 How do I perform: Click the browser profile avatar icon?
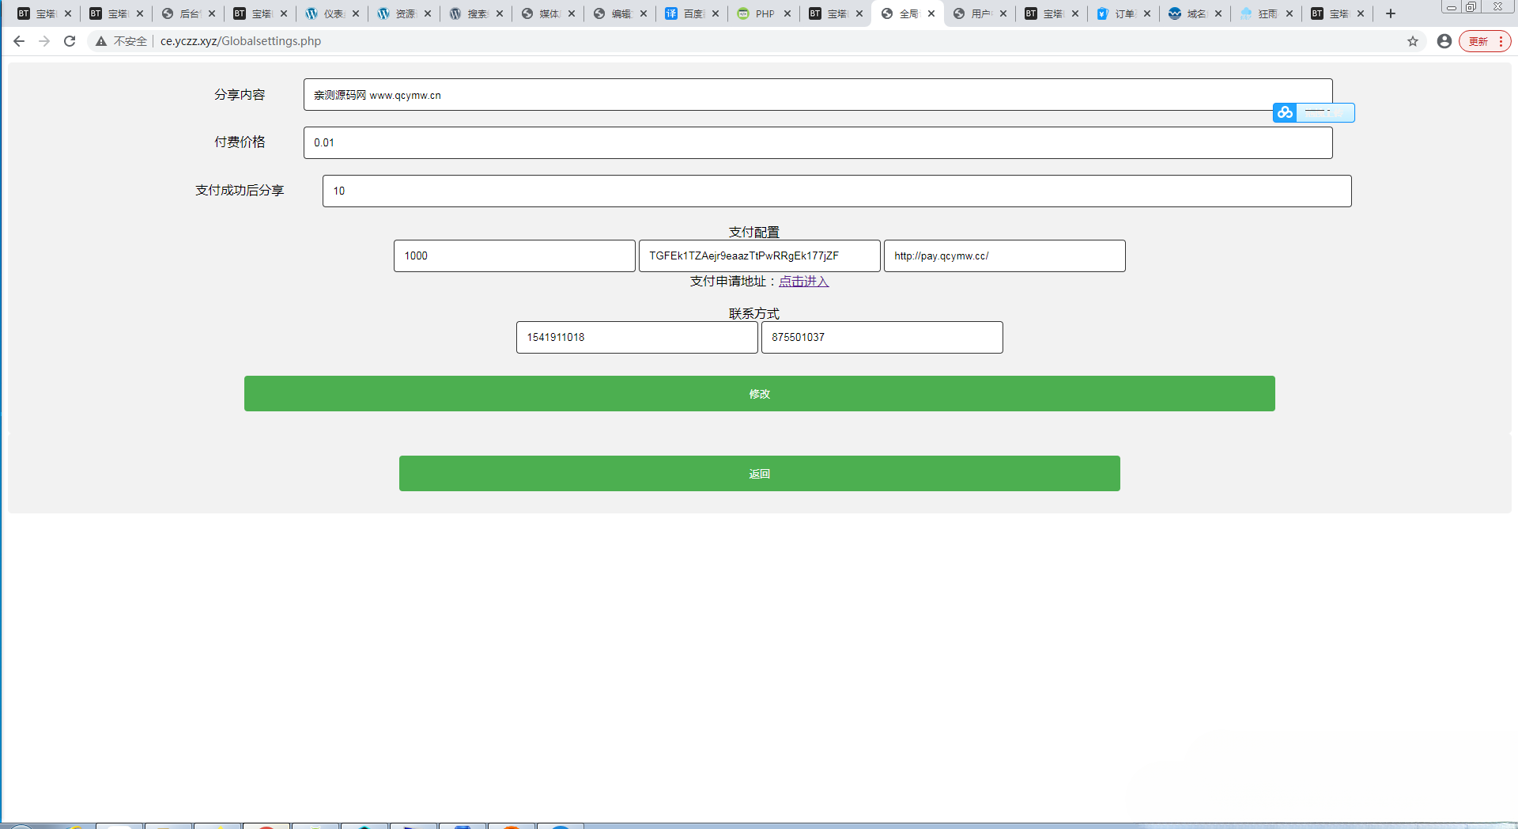1444,41
